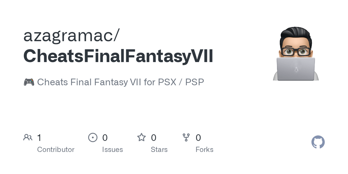Click the fork icon
348x174 pixels.
tap(186, 137)
